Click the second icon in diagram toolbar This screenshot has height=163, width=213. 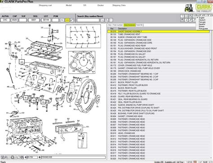pyautogui.click(x=5, y=157)
